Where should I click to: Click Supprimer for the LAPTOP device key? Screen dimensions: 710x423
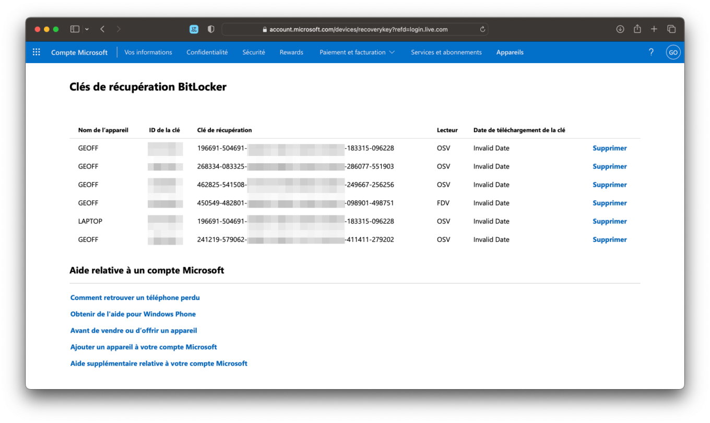tap(610, 221)
